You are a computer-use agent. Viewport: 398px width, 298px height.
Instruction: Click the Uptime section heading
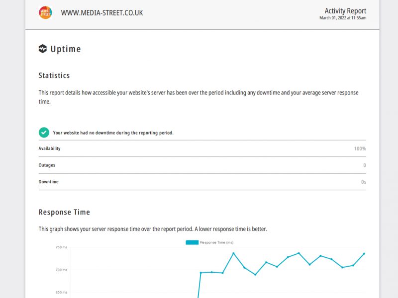pyautogui.click(x=66, y=49)
